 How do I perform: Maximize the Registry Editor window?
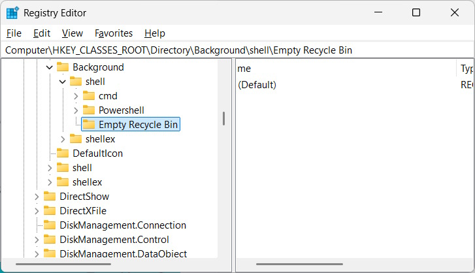[416, 12]
